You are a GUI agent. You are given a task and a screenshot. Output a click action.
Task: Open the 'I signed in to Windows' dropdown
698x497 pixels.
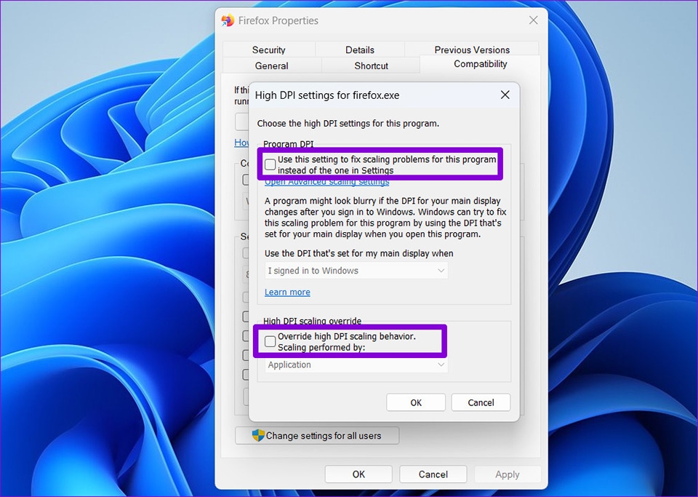(x=356, y=270)
